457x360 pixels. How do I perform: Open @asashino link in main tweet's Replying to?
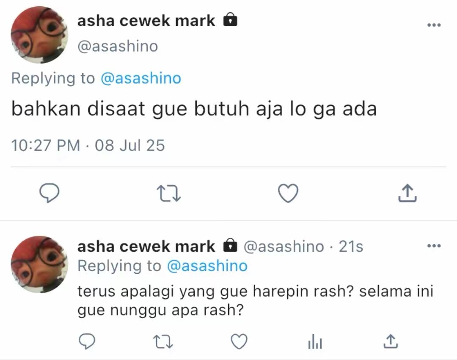coord(141,78)
